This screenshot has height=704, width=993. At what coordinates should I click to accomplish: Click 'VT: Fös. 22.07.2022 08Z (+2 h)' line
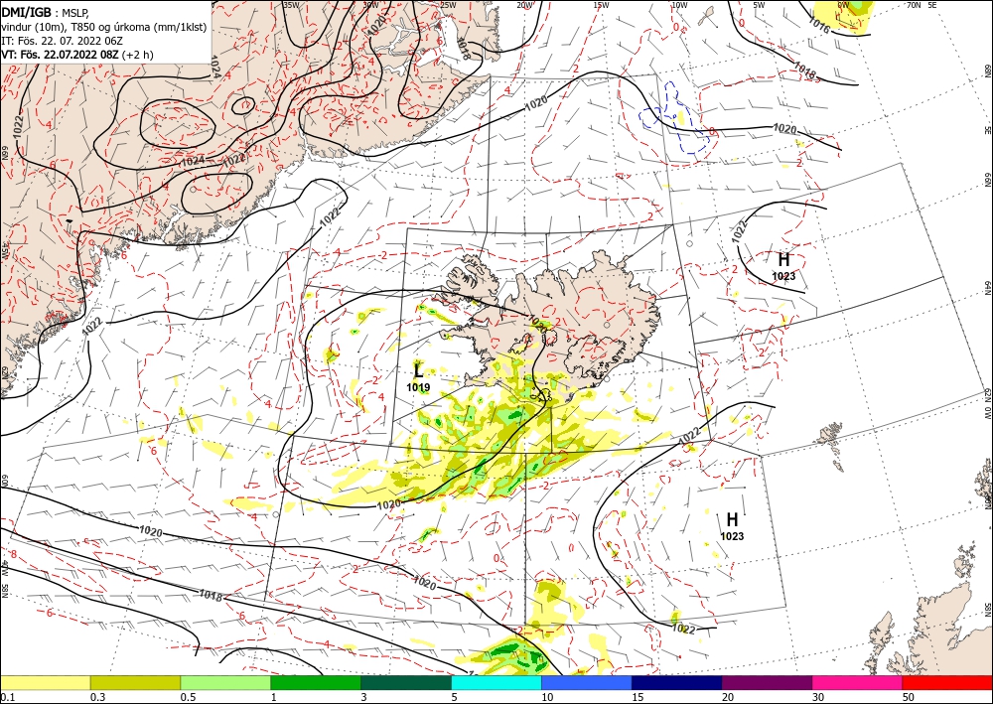click(x=76, y=55)
